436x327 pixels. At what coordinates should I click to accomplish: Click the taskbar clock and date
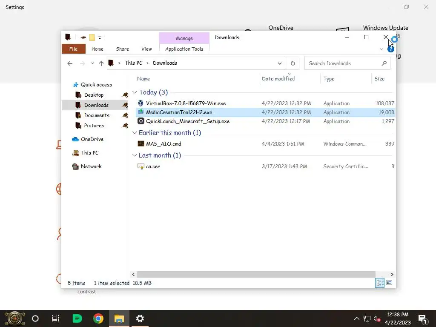398,318
